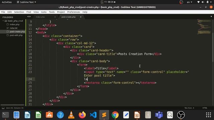214x120 pixels.
Task: Collapse the basic_php_crud folder
Action: [x=3, y=21]
